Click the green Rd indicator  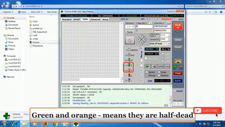[175, 66]
